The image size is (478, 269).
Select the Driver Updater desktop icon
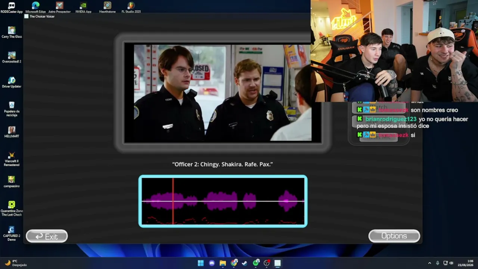[12, 82]
